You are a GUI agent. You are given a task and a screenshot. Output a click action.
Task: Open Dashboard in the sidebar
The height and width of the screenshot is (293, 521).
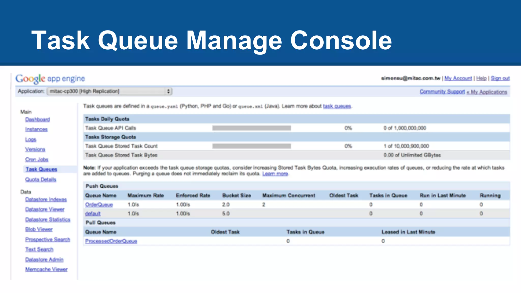click(x=37, y=119)
